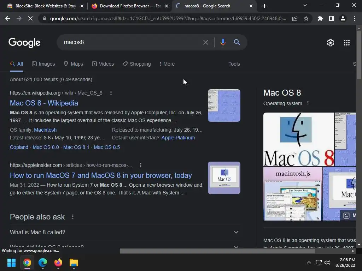Click the address bar URL
Viewport: 362px width, 271px height.
click(x=168, y=18)
